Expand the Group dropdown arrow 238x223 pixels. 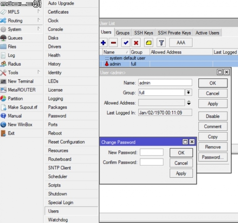[x=188, y=93]
